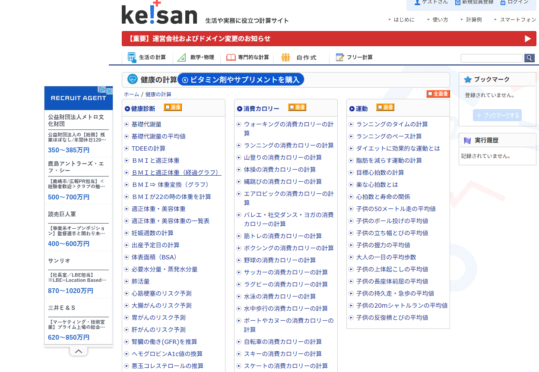The image size is (539, 372).
Task: Click the execution history flag icon
Action: [x=467, y=140]
